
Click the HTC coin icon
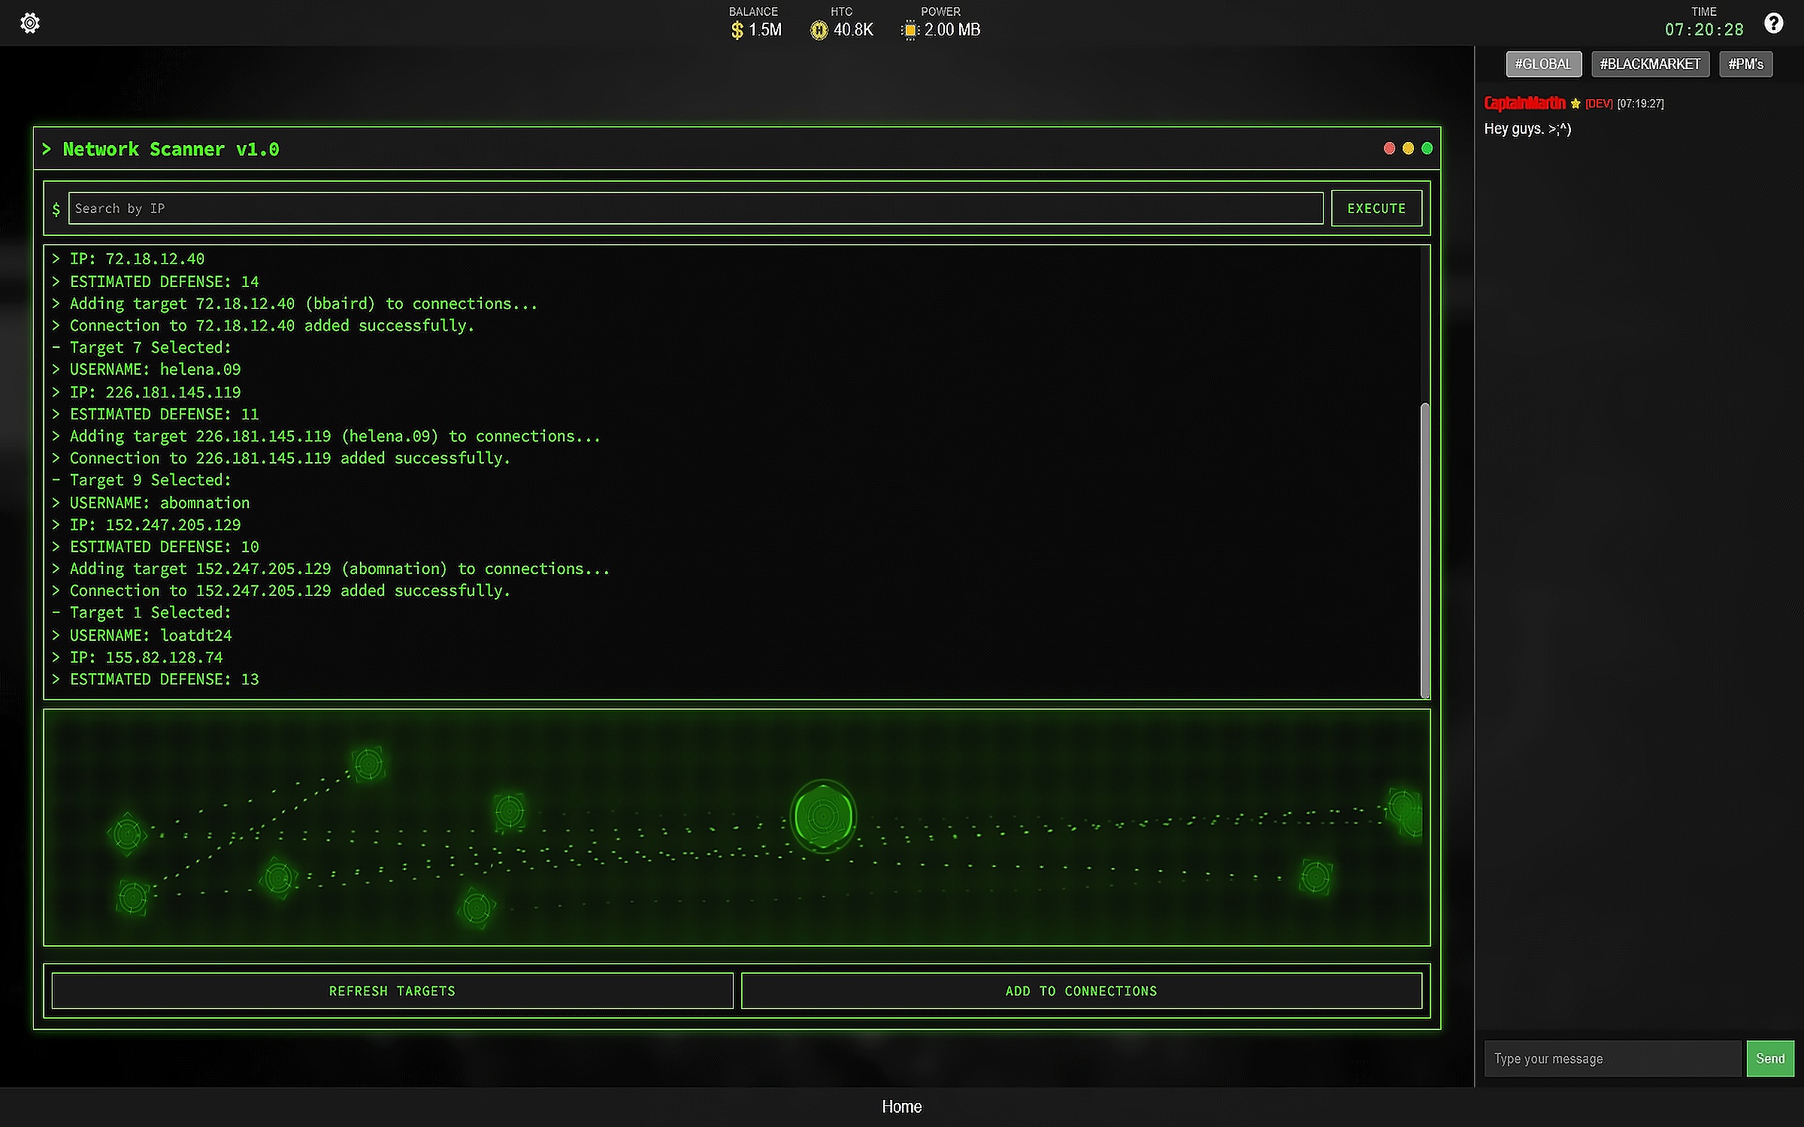(x=819, y=30)
